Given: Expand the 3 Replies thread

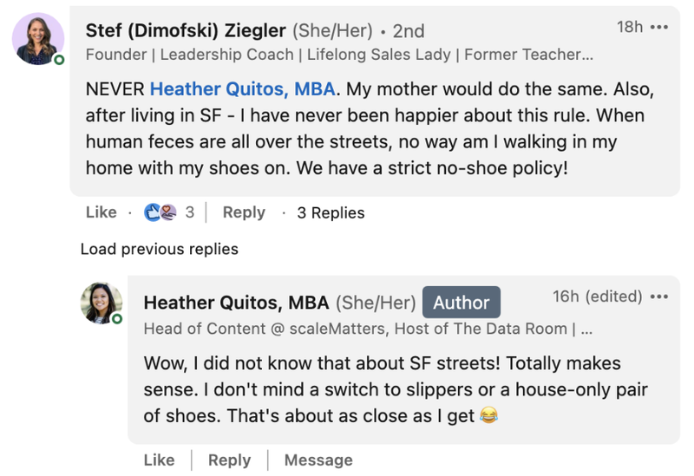Looking at the screenshot, I should click(331, 212).
